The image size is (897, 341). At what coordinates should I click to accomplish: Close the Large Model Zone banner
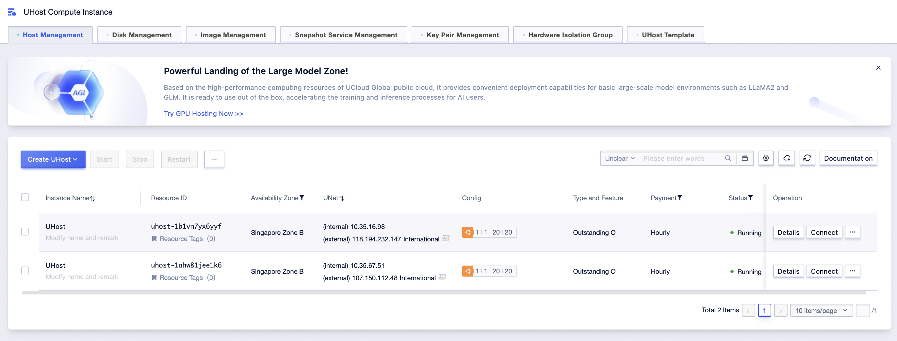(x=878, y=68)
